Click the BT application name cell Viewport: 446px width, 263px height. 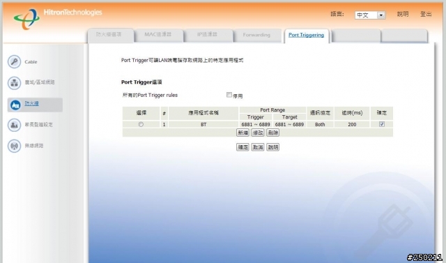pyautogui.click(x=203, y=124)
